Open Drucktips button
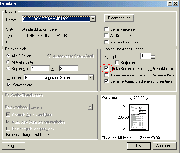This screenshot has height=153, width=180. tap(13, 146)
